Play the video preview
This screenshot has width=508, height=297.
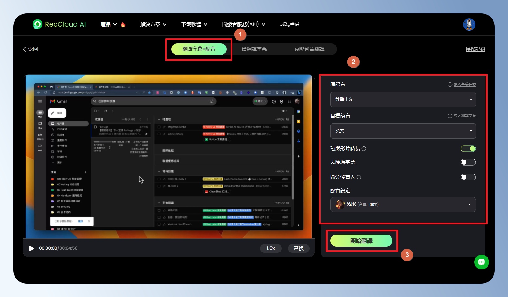point(31,248)
